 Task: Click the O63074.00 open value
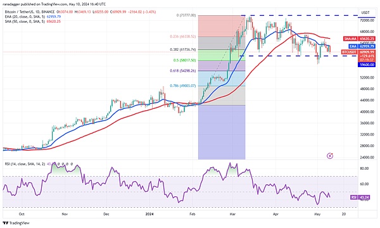point(65,11)
